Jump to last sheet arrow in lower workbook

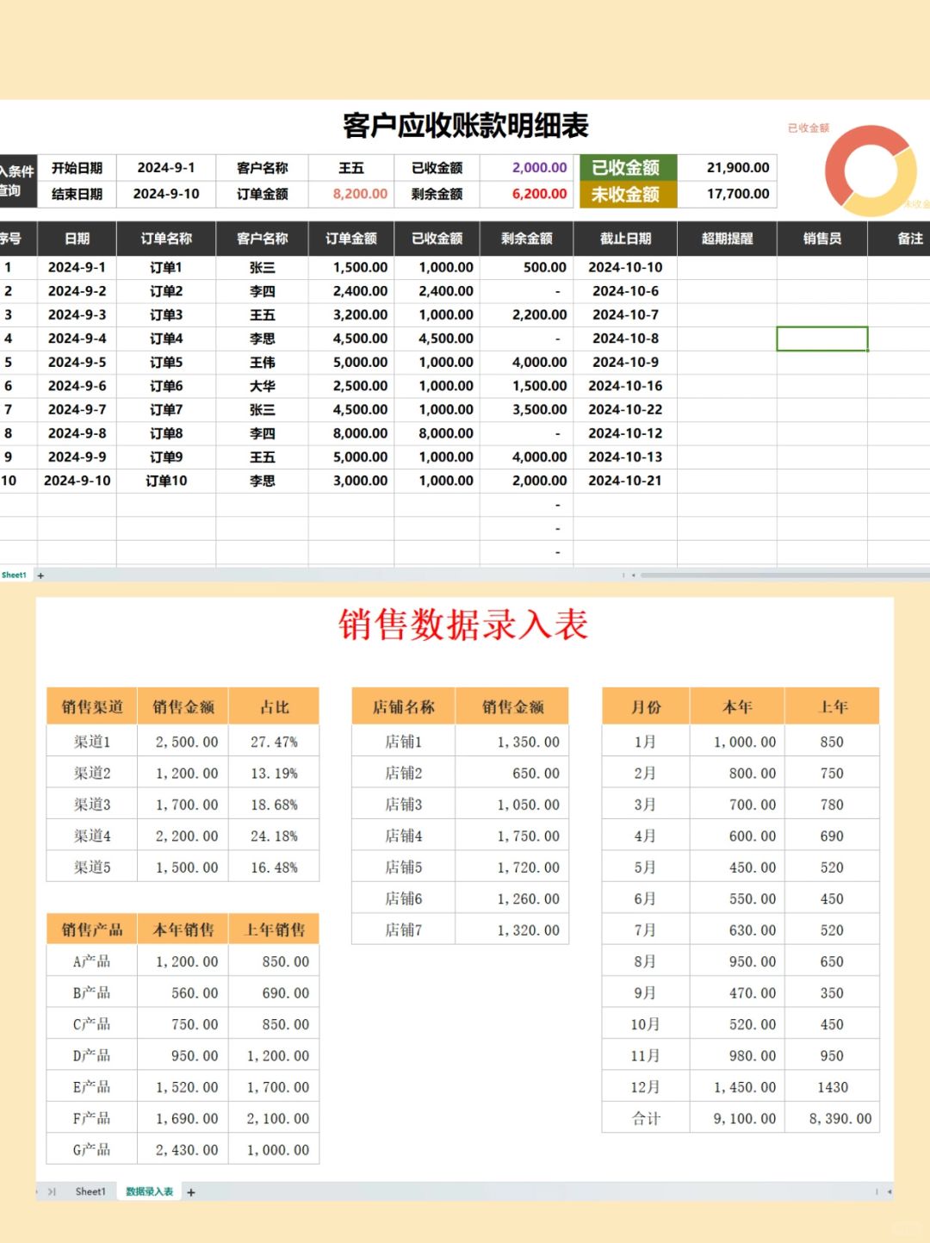pyautogui.click(x=52, y=1192)
